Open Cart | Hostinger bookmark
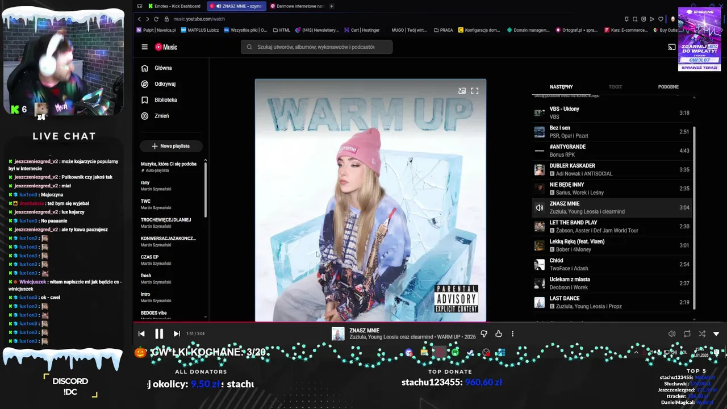 coord(361,30)
